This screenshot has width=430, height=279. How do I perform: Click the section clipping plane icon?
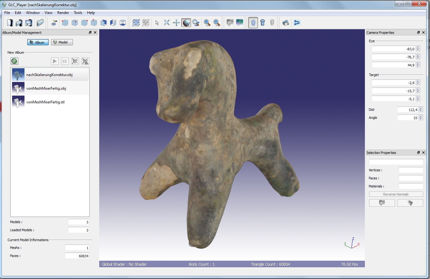tap(297, 23)
